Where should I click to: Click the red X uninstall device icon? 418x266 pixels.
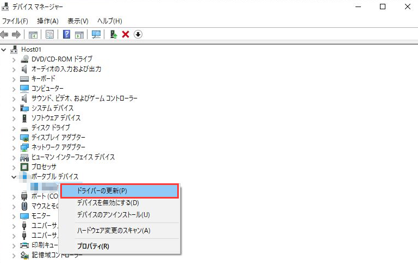click(x=126, y=35)
